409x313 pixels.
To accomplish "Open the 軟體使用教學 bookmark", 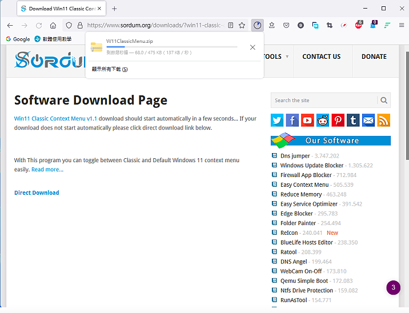I will pyautogui.click(x=53, y=39).
